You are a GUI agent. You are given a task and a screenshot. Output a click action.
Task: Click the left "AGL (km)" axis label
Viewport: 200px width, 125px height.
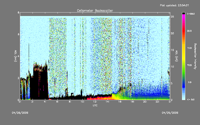click(15, 56)
